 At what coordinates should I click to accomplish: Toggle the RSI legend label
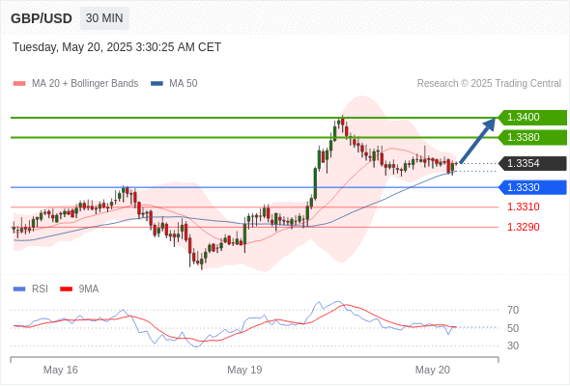click(x=40, y=289)
